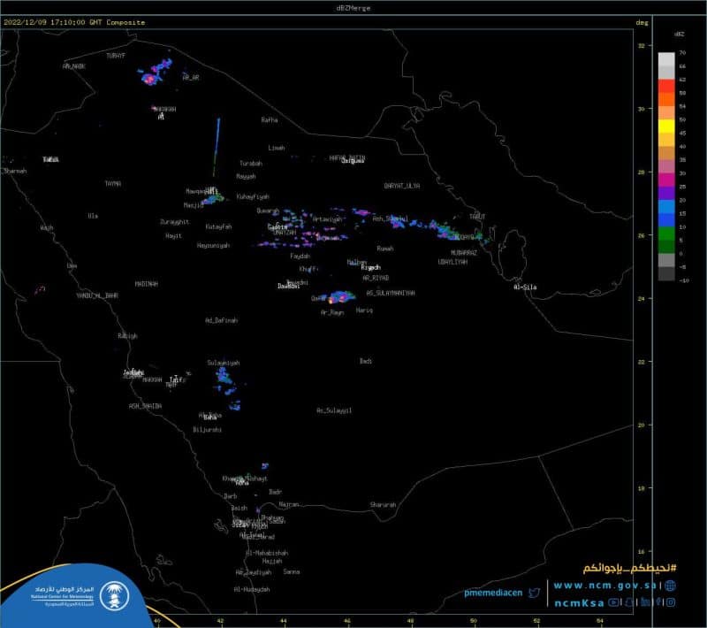The image size is (707, 628).
Task: Select the light blue swatch near 15 dBZ
Action: click(666, 207)
